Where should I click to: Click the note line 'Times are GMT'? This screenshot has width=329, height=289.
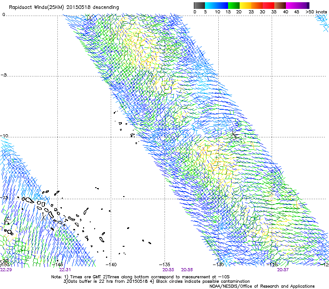(x=86, y=277)
